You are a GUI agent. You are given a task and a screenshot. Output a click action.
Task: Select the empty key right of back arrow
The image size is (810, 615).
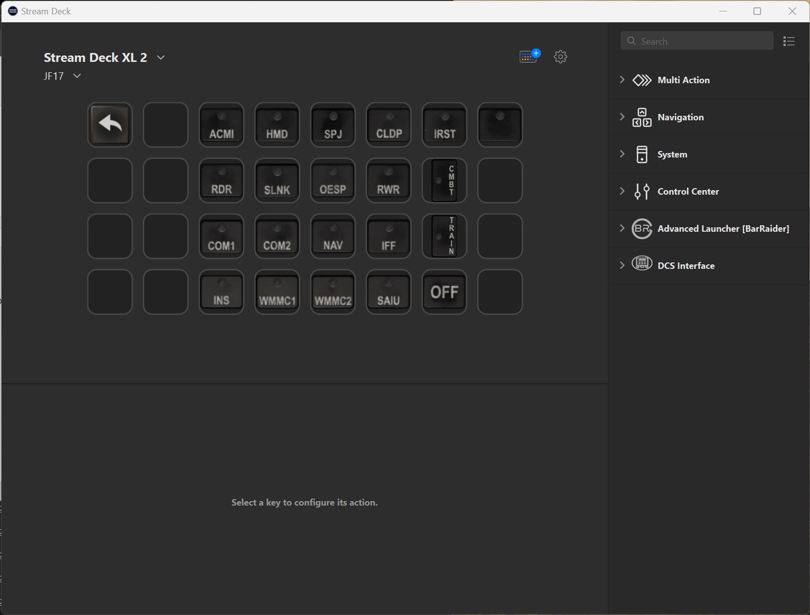165,125
